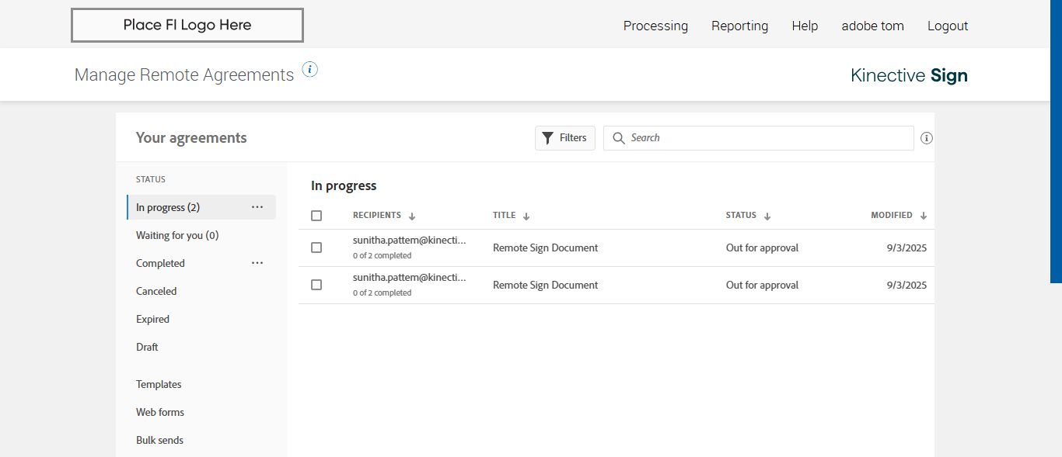Check the second Remote Sign Document row

316,285
